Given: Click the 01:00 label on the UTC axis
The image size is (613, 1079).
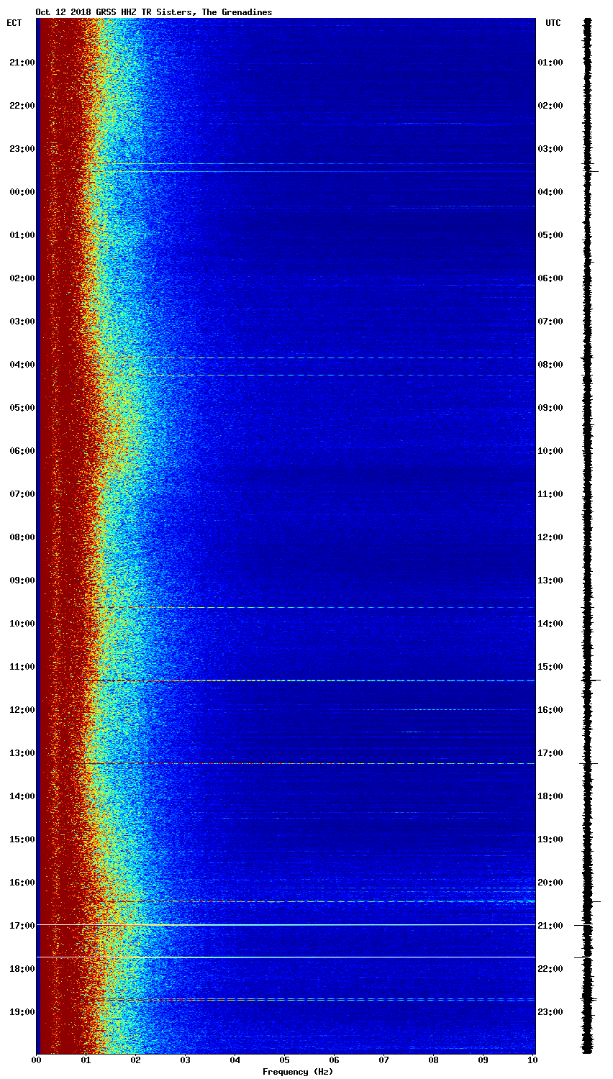Looking at the screenshot, I should click(x=550, y=63).
